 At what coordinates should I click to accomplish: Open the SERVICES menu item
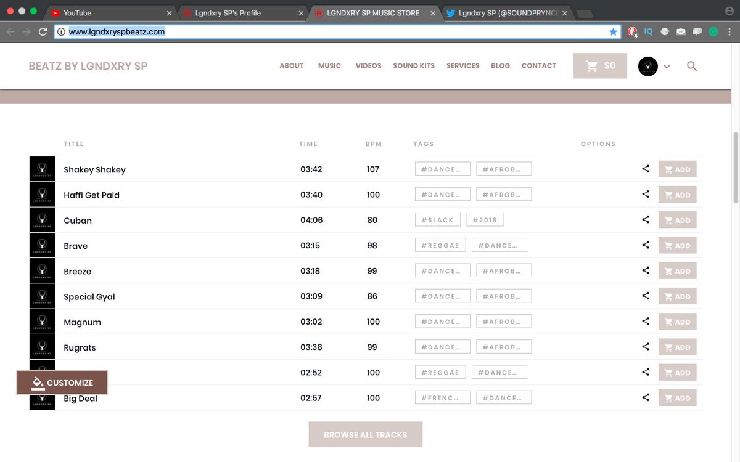pyautogui.click(x=463, y=66)
